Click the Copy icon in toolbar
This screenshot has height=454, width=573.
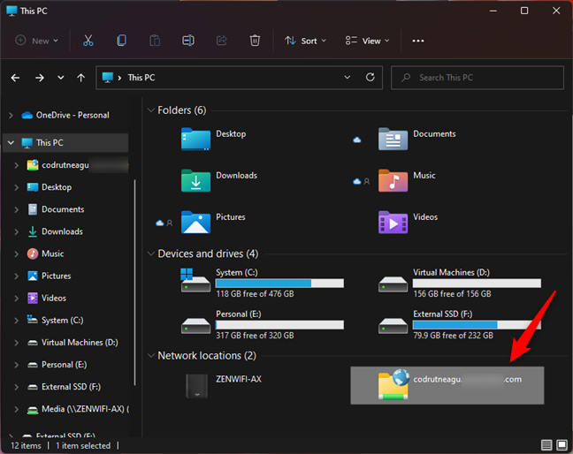tap(122, 41)
